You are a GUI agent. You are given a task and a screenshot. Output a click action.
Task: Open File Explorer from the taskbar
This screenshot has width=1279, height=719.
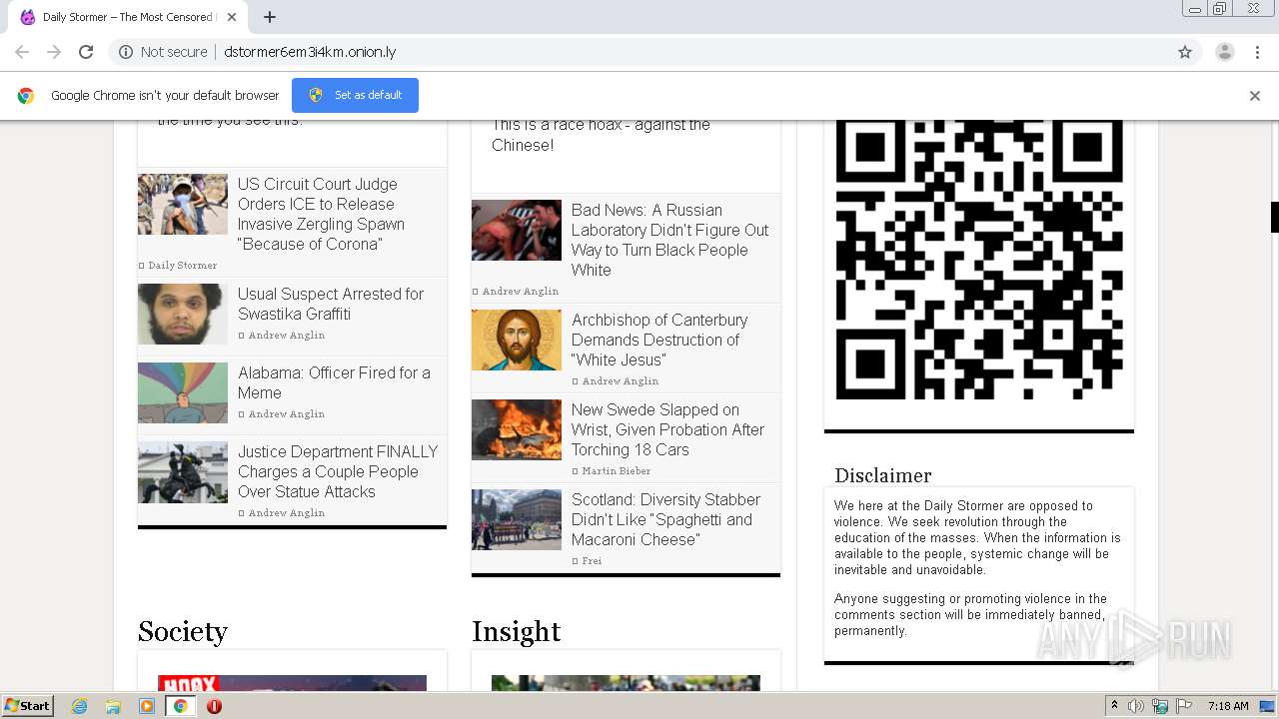pos(113,706)
